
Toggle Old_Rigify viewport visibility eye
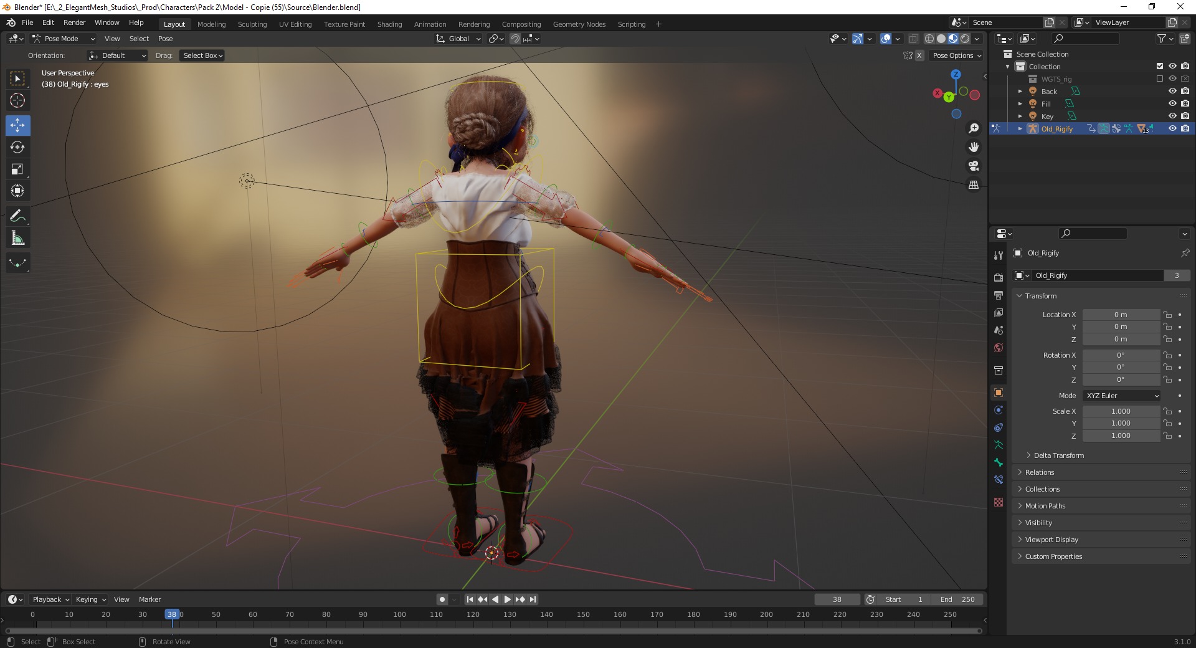point(1172,128)
